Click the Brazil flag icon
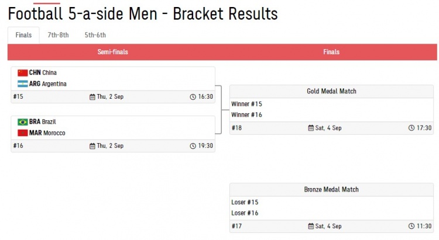This screenshot has width=439, height=240. click(x=23, y=122)
